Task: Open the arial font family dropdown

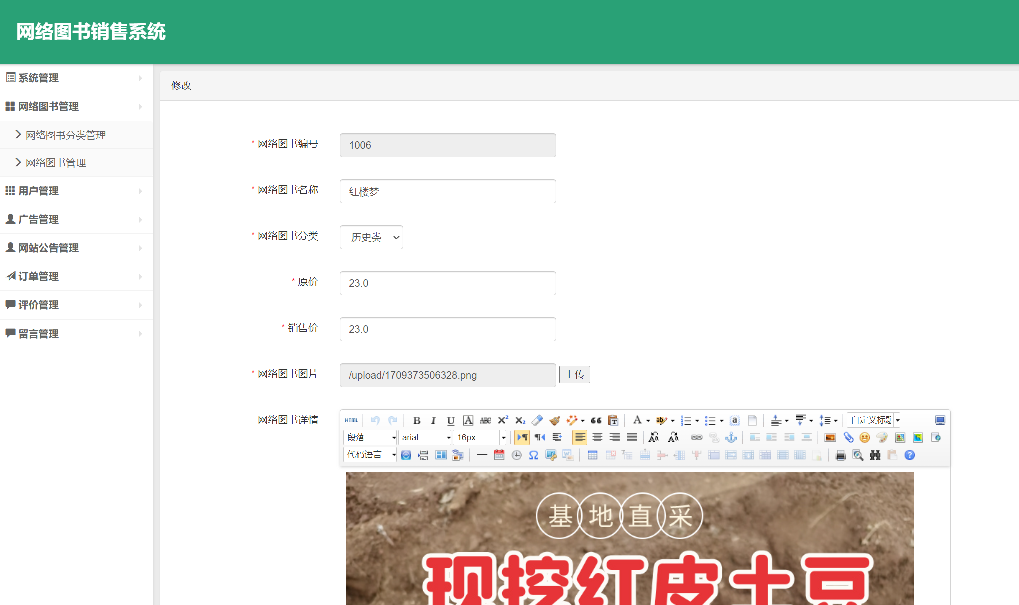Action: pos(424,437)
